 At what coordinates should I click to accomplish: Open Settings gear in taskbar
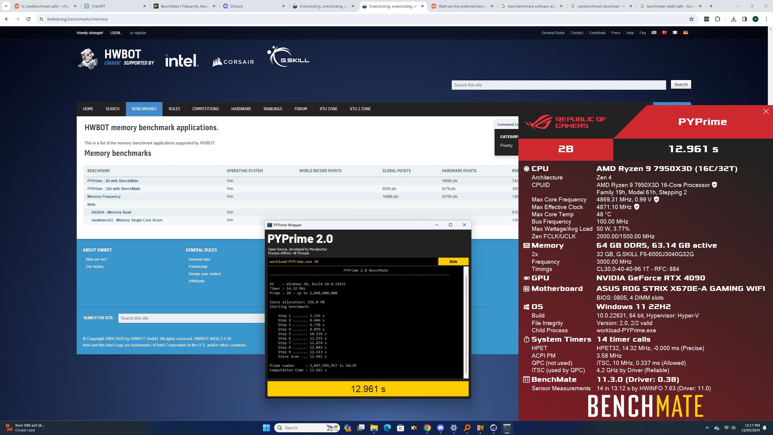coord(454,428)
